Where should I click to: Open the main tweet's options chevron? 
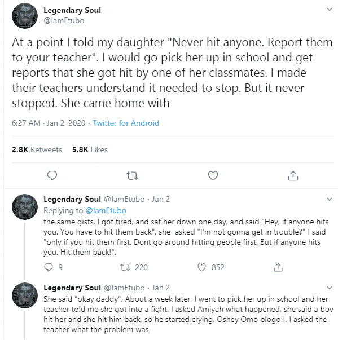(x=330, y=9)
